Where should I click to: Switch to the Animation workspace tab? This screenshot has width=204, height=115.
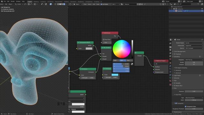click(73, 2)
